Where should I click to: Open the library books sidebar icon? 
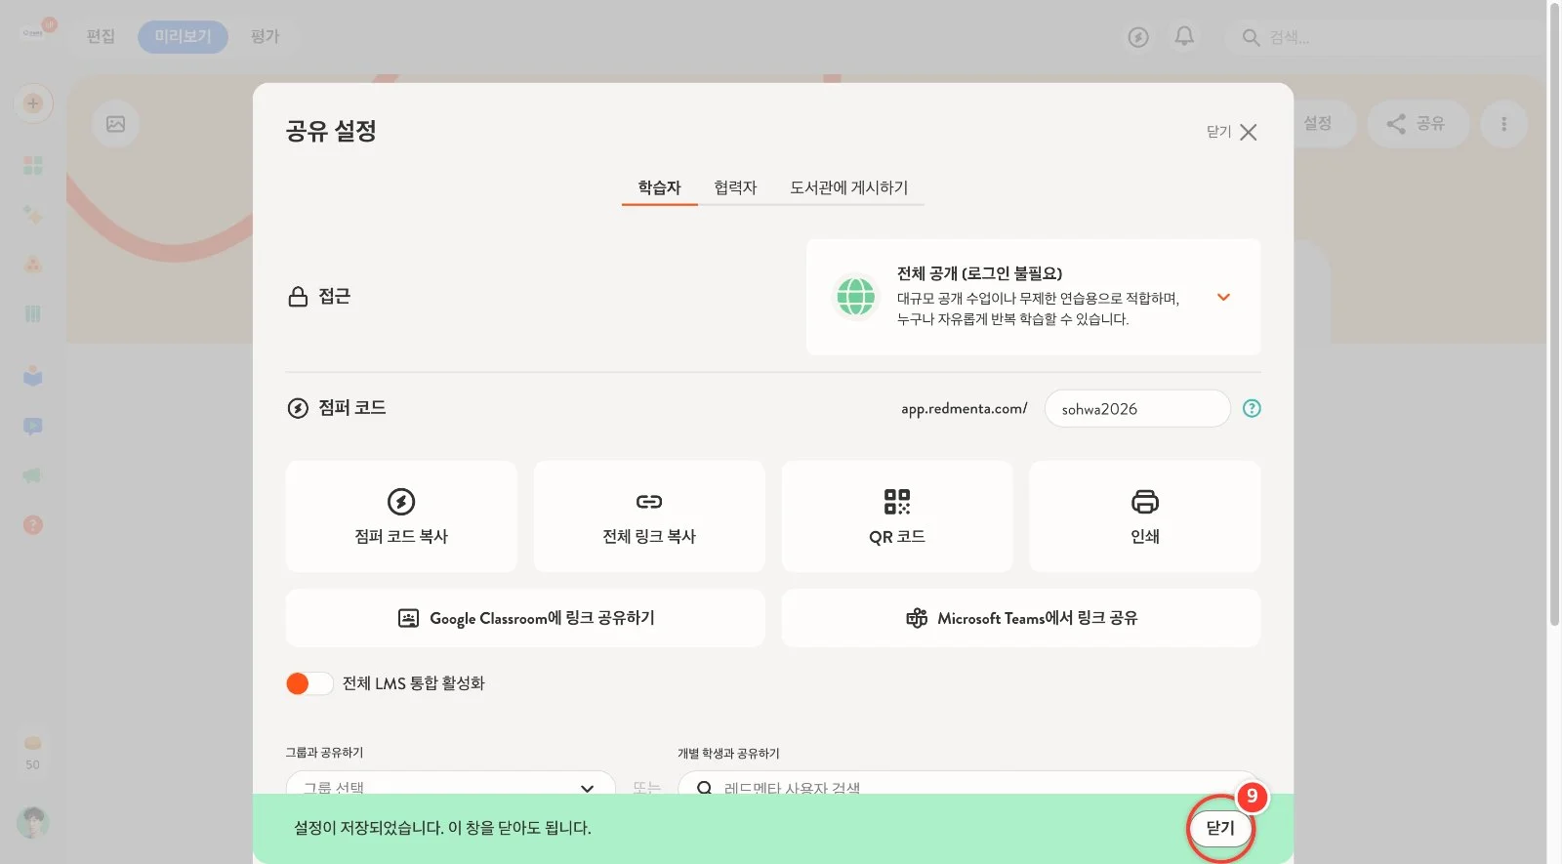pos(33,313)
